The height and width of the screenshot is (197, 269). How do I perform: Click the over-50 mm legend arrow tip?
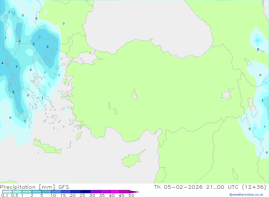pos(134,192)
